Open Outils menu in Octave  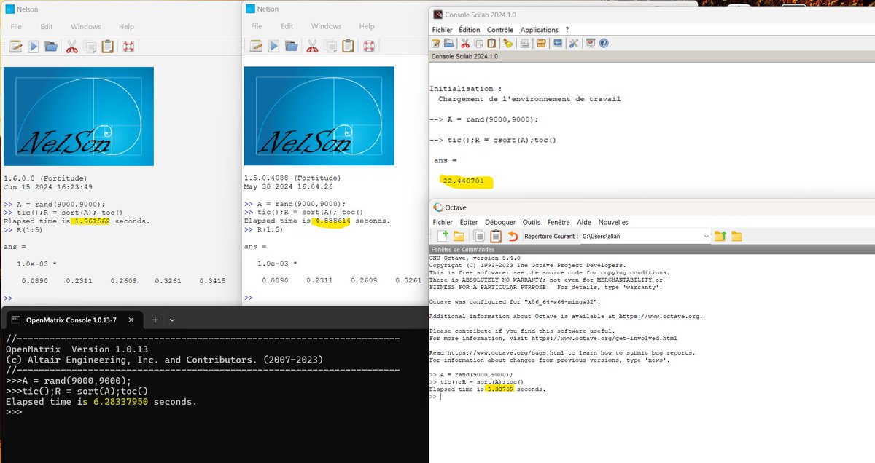(532, 222)
